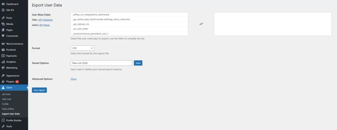
Task: Click the Profile Builder icon
Action: click(x=3, y=120)
